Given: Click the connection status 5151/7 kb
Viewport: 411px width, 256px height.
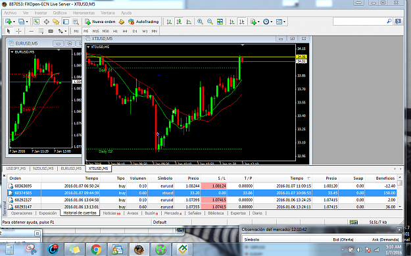Looking at the screenshot, I should pyautogui.click(x=378, y=222).
